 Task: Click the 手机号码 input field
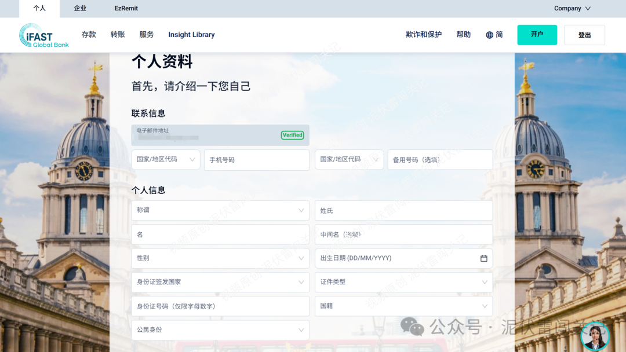256,159
